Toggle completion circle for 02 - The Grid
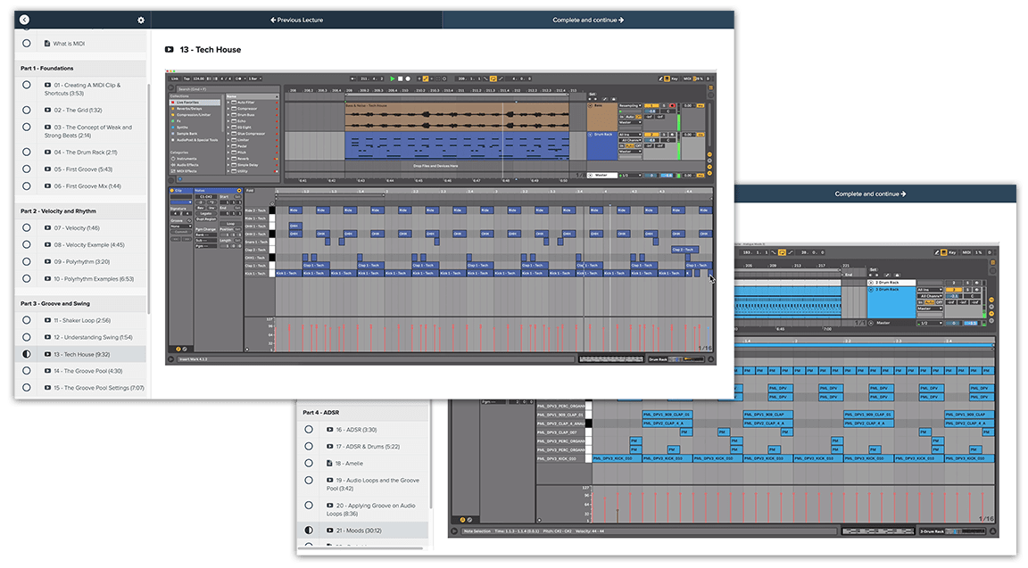 pyautogui.click(x=26, y=110)
